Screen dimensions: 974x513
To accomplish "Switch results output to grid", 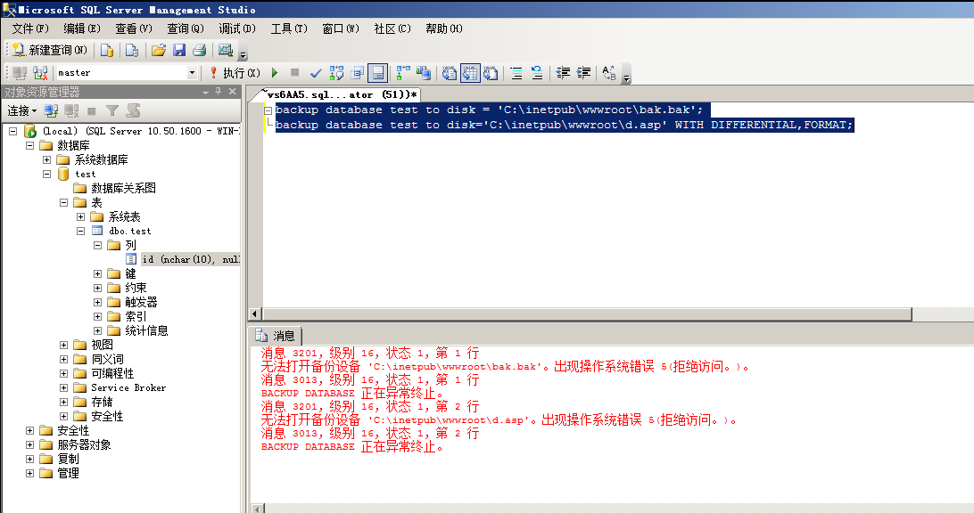I will click(x=470, y=73).
